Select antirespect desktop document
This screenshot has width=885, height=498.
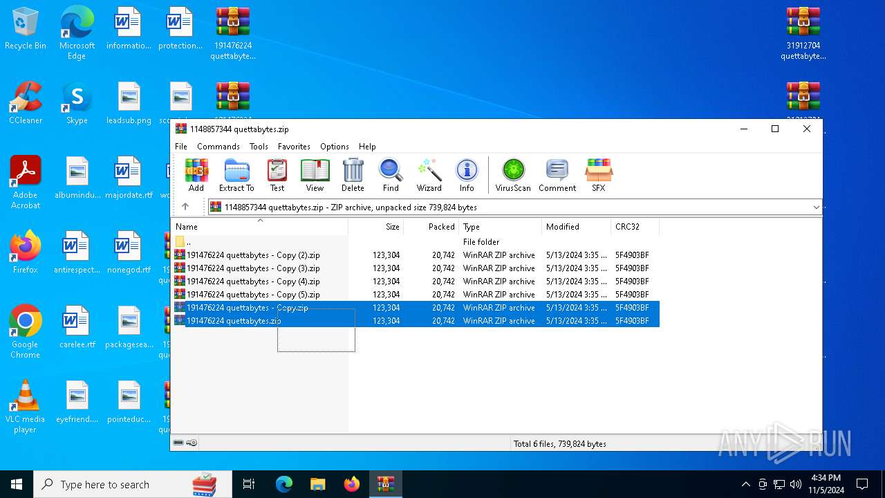click(77, 252)
